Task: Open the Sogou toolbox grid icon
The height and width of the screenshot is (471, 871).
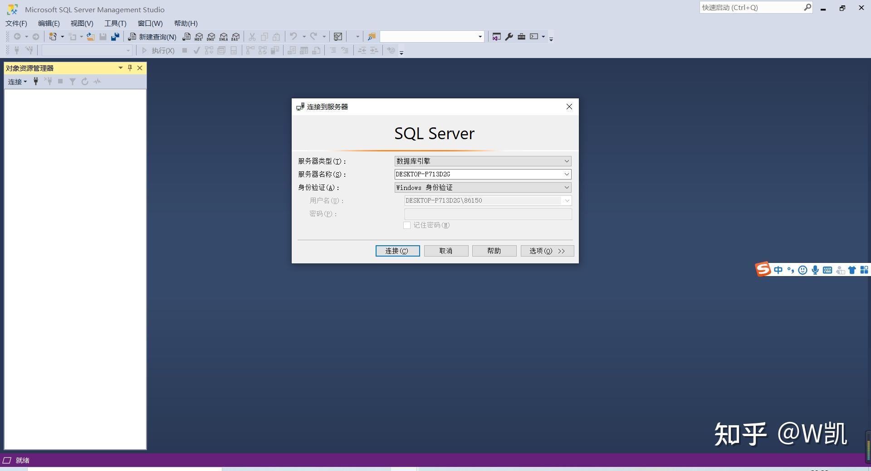Action: point(864,270)
